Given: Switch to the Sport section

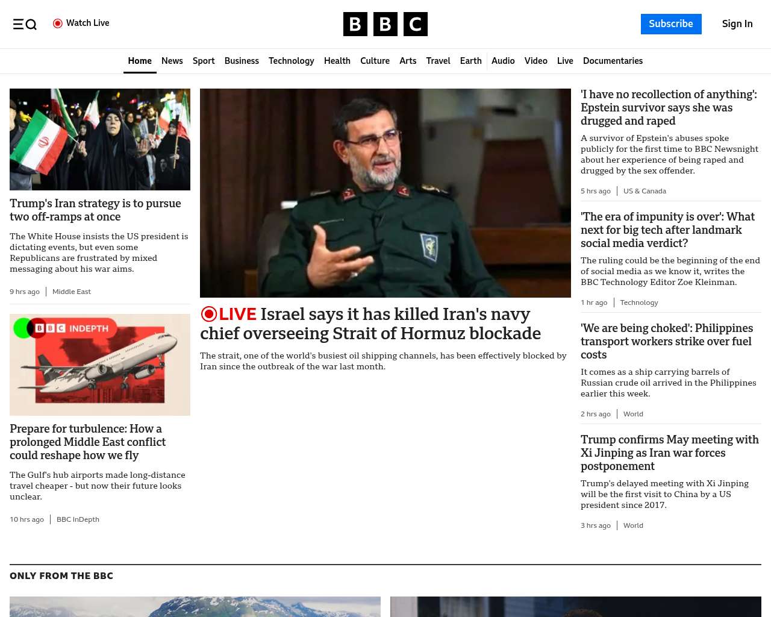Looking at the screenshot, I should (x=204, y=61).
